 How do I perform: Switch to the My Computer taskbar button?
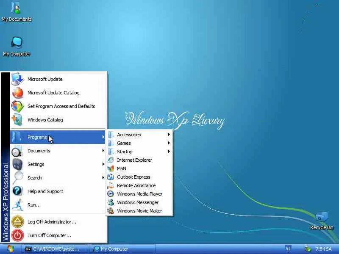[122, 249]
